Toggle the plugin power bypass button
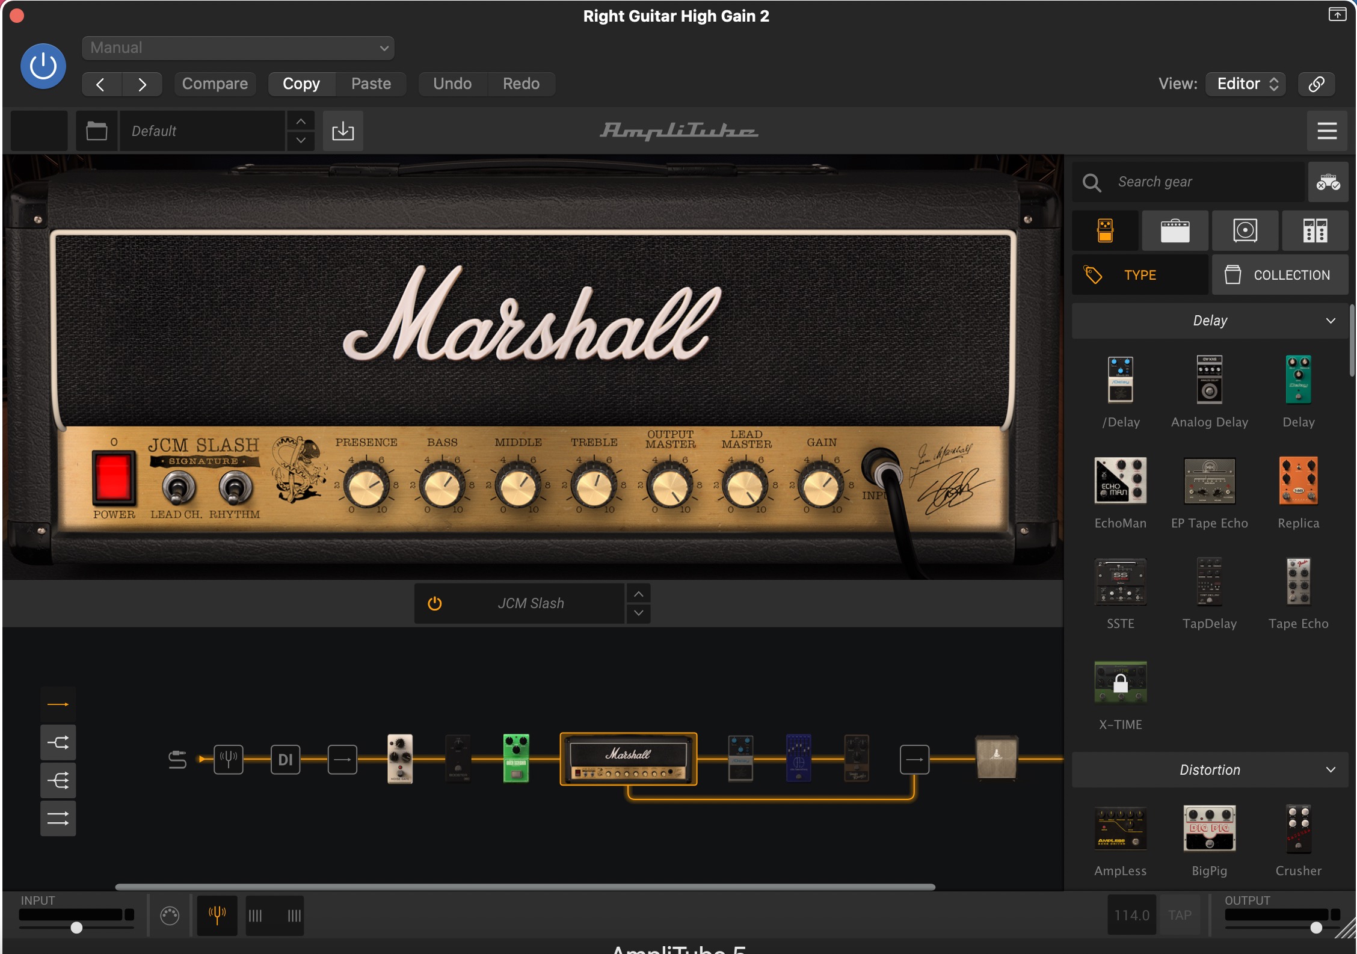 43,66
